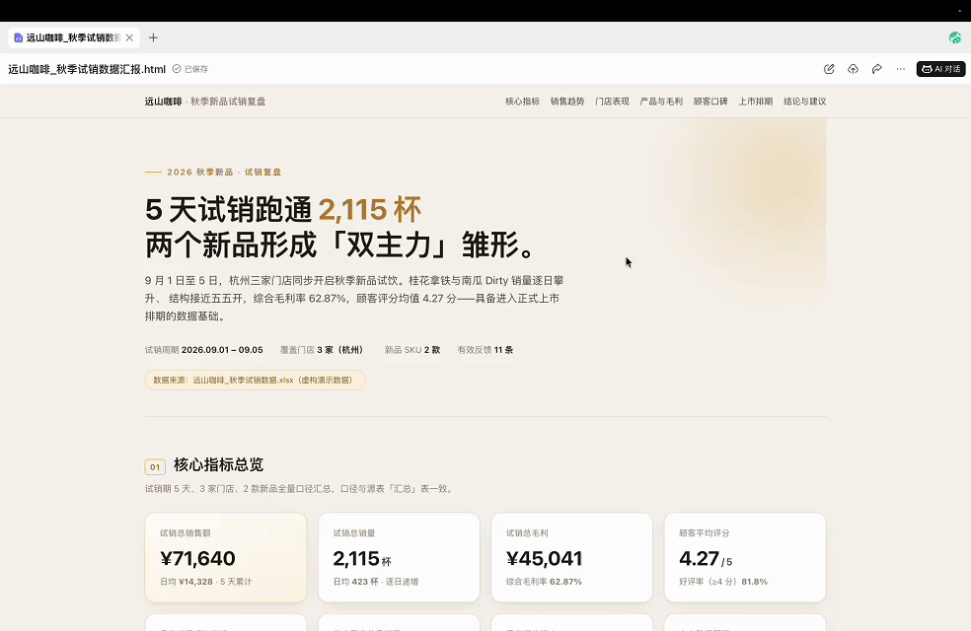Screen dimensions: 971x631
Task: Open a new tab with the plus icon
Action: click(x=154, y=37)
